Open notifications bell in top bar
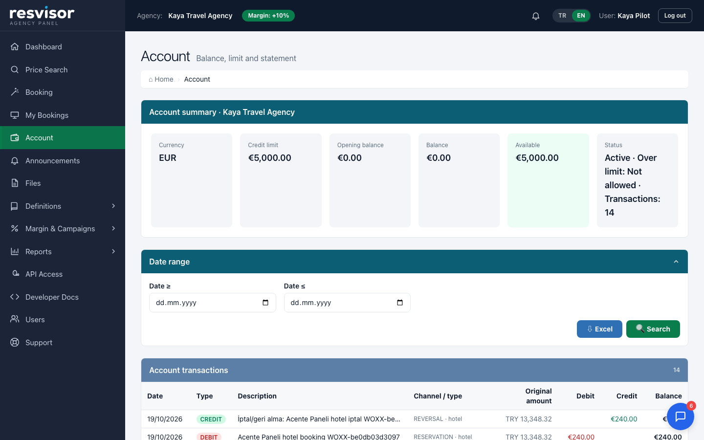704x440 pixels. click(x=536, y=16)
